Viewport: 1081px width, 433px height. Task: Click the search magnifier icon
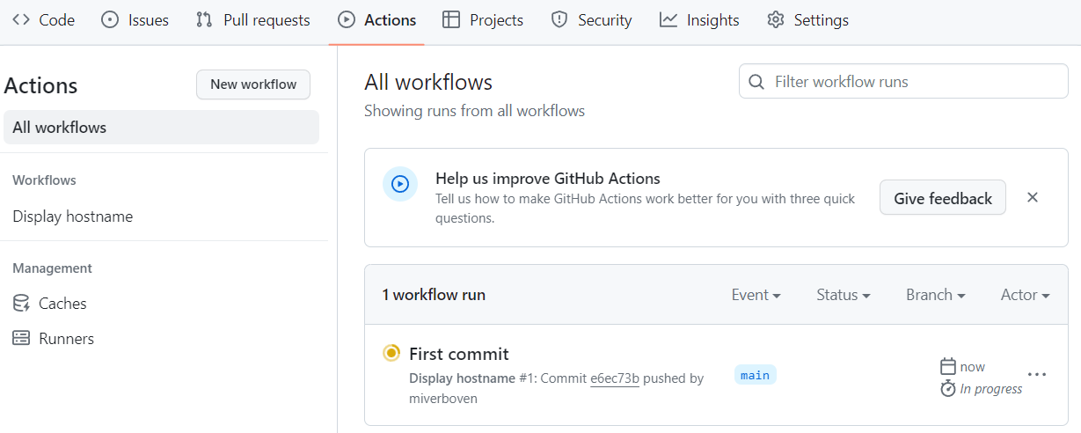[756, 82]
